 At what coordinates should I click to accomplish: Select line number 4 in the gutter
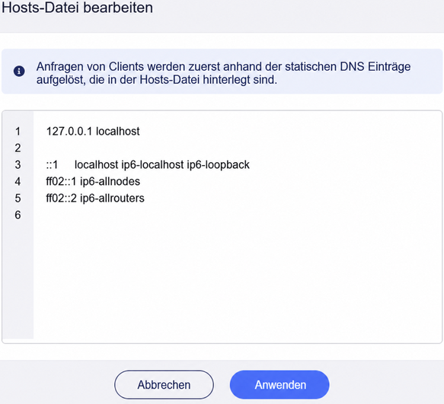pyautogui.click(x=18, y=181)
